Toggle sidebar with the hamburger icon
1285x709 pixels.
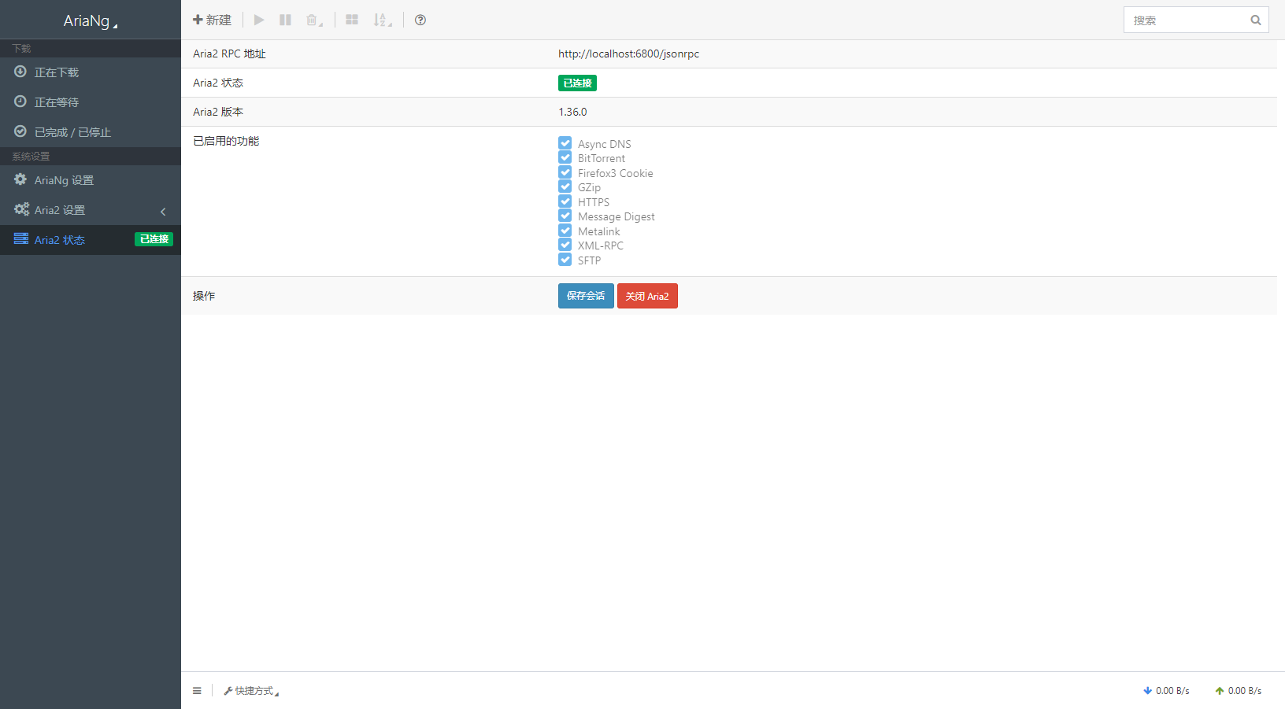pyautogui.click(x=197, y=691)
